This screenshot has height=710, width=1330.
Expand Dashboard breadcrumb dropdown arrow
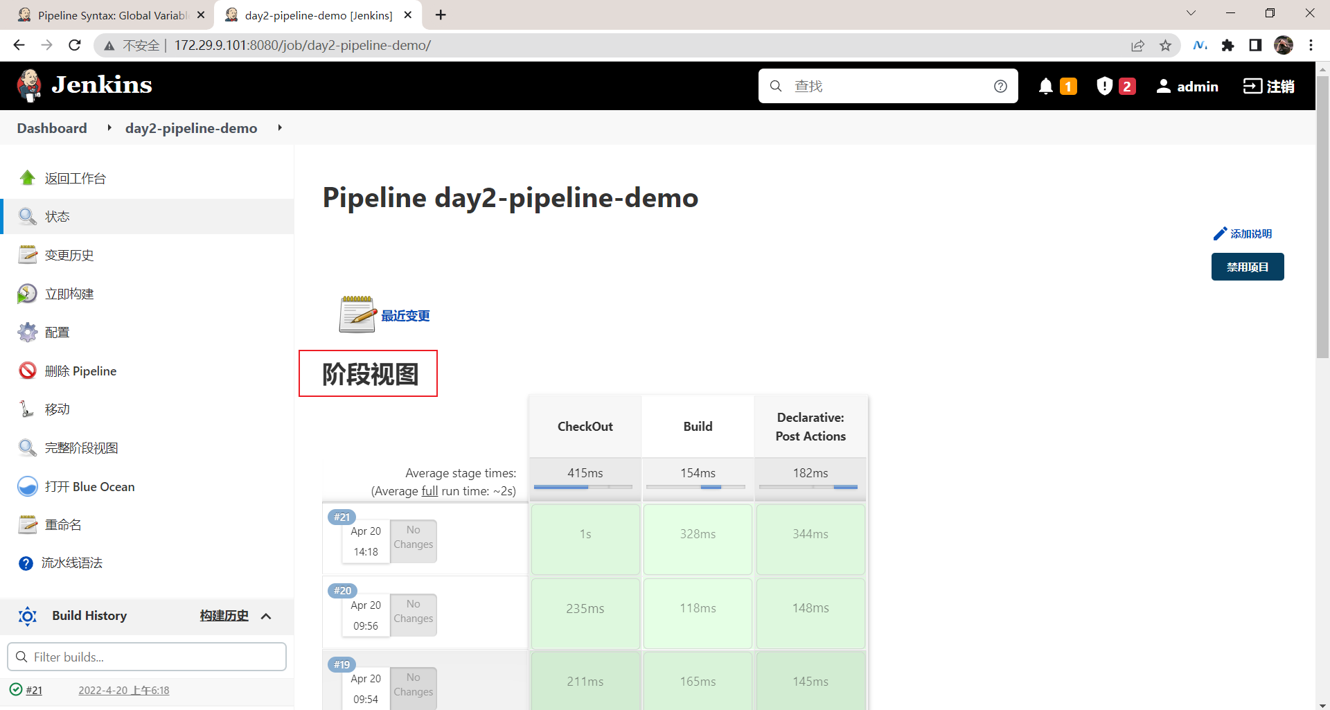(109, 127)
